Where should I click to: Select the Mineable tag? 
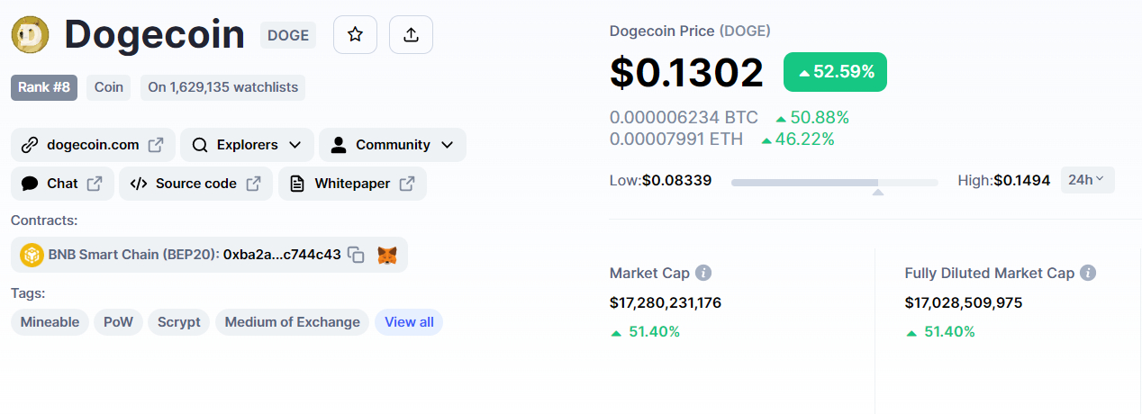[50, 322]
